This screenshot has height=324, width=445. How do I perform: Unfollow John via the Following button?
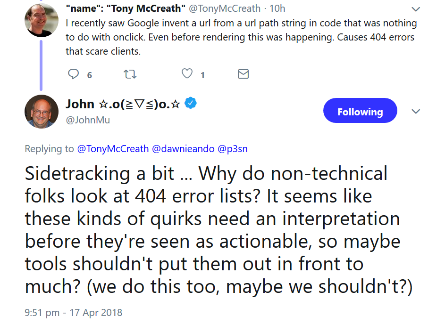[360, 111]
